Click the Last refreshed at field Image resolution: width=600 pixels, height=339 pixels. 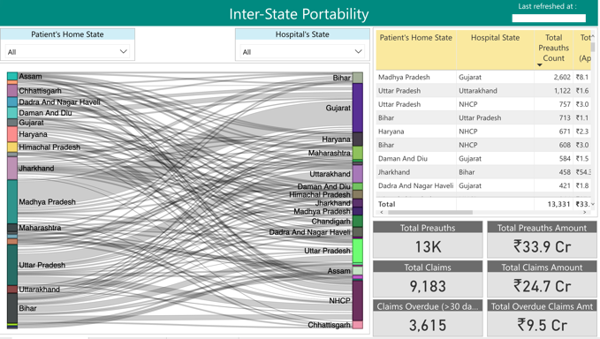[x=549, y=18]
